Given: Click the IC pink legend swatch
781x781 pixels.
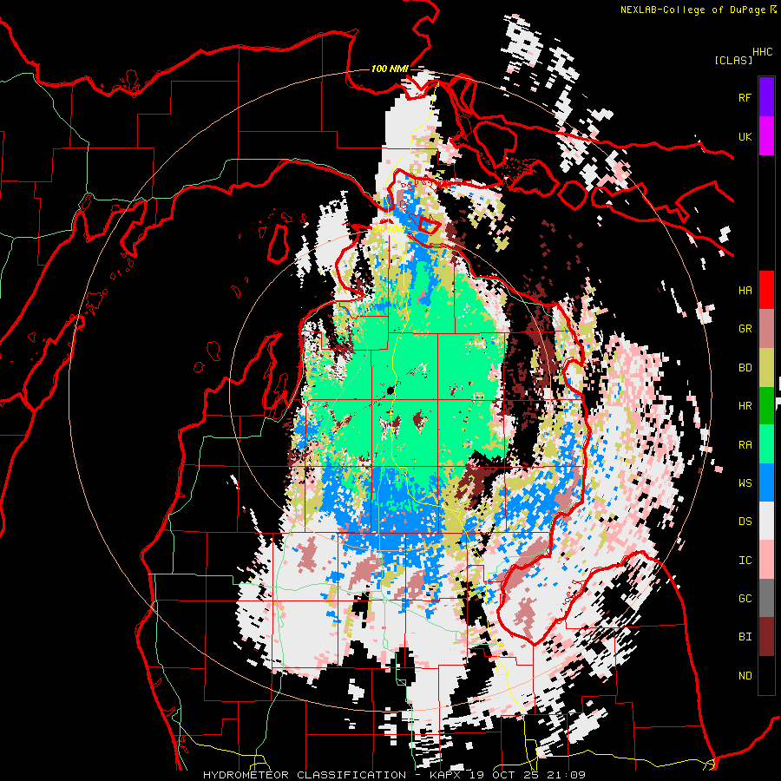Looking at the screenshot, I should point(766,561).
